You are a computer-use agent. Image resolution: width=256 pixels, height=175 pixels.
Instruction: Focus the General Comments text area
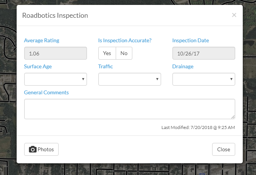coord(130,109)
